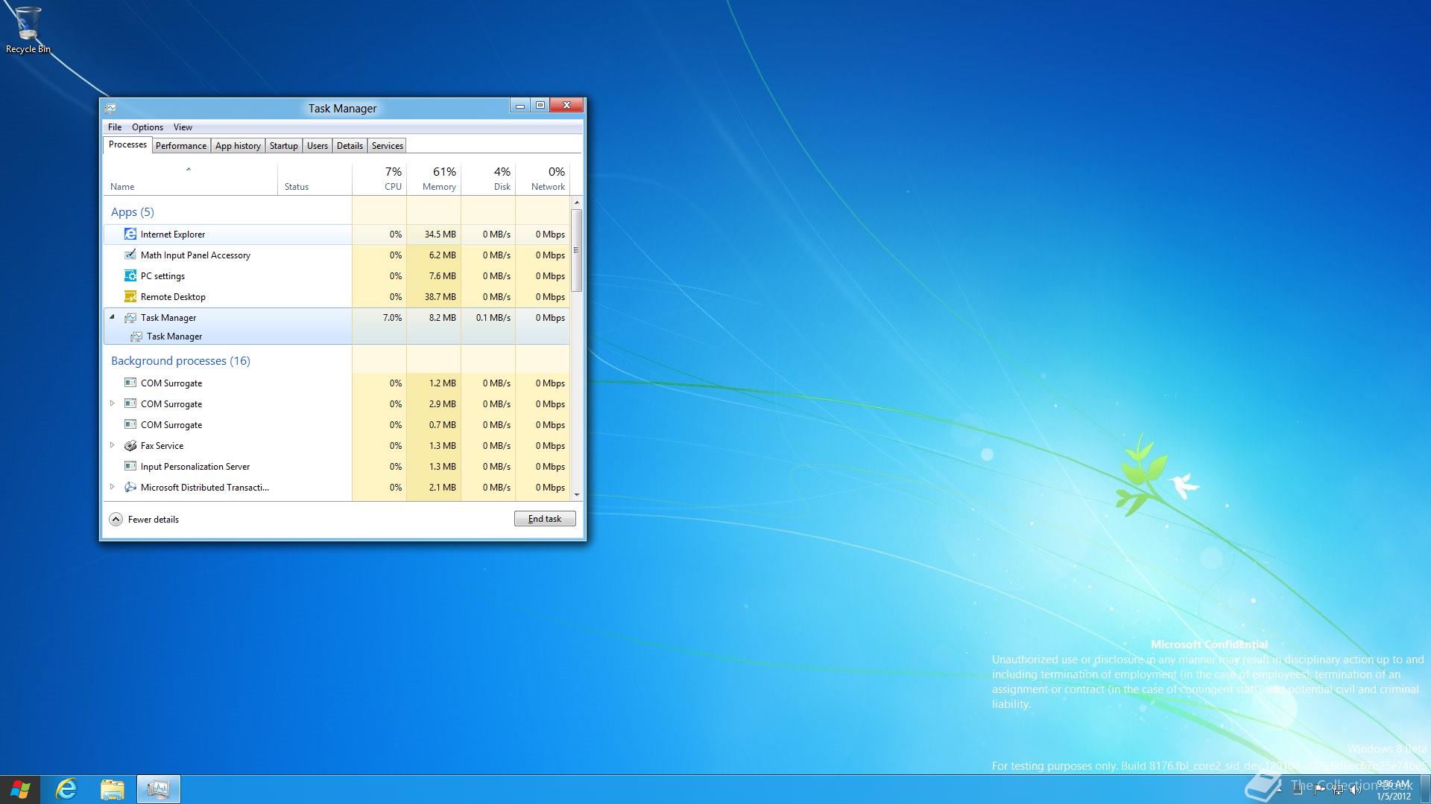Select the Input Personalization Server name
Viewport: 1431px width, 804px height.
click(x=195, y=466)
